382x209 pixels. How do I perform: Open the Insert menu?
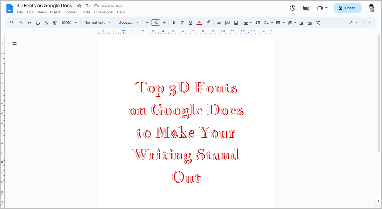point(55,12)
